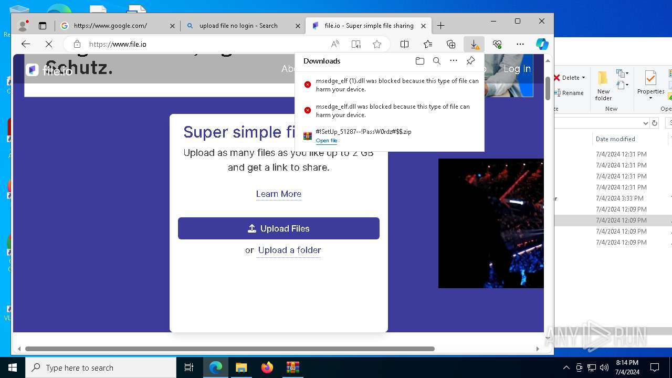Open the tab actions menu icon
The height and width of the screenshot is (378, 672).
point(43,25)
